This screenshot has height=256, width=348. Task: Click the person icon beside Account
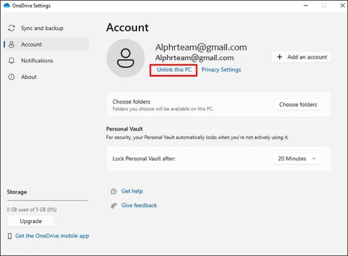pyautogui.click(x=12, y=44)
